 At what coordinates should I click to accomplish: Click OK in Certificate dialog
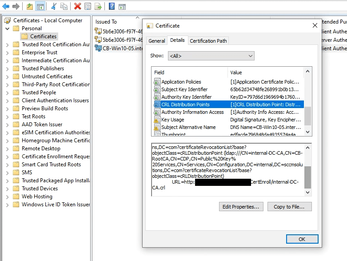(302, 239)
